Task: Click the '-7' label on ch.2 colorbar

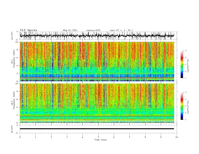Action: coord(185,120)
